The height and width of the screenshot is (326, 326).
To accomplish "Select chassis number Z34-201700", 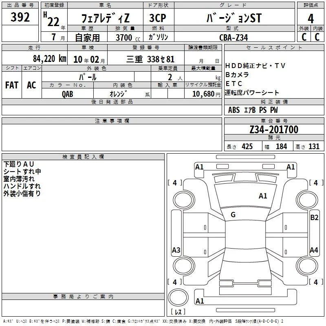I will click(274, 130).
